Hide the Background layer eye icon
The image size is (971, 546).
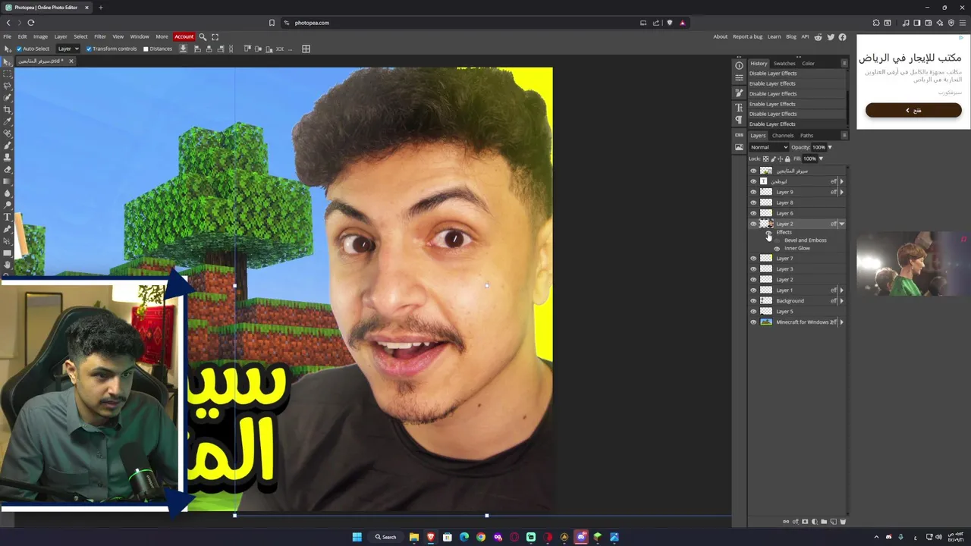click(753, 300)
